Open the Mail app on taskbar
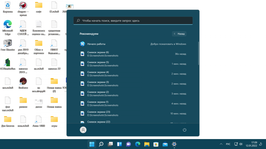 (x=165, y=144)
